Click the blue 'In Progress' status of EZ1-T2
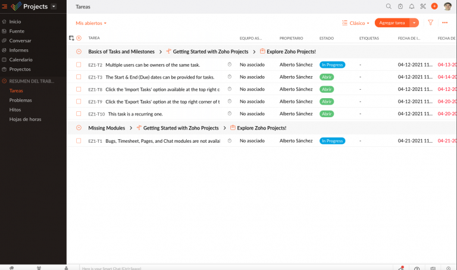The width and height of the screenshot is (457, 270). pyautogui.click(x=332, y=65)
